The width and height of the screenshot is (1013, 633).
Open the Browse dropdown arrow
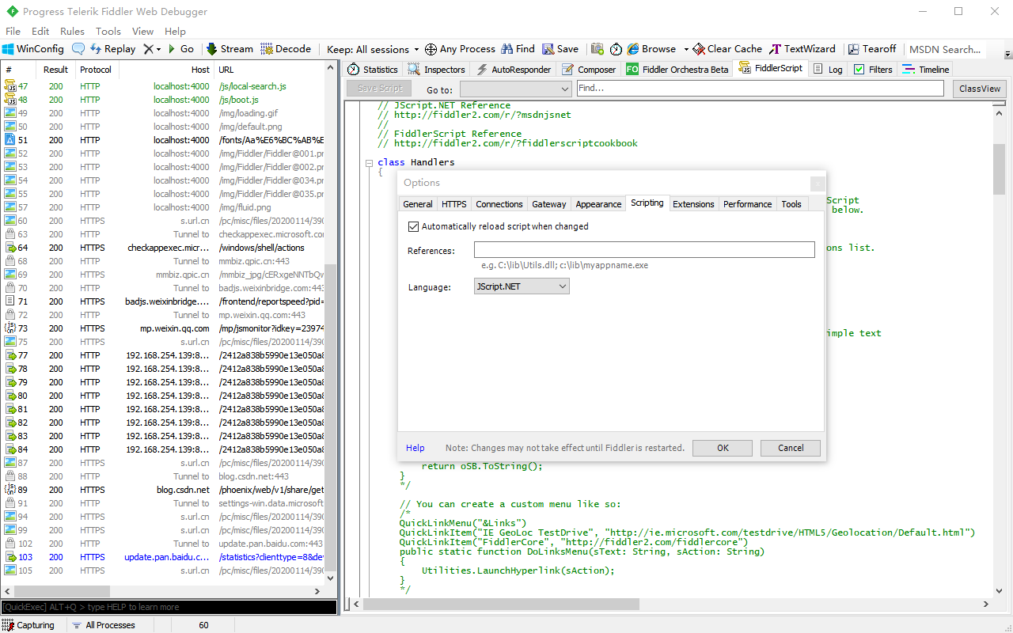(686, 49)
